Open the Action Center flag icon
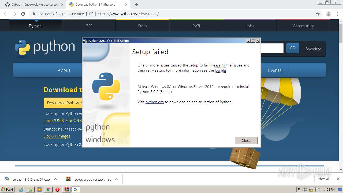Image resolution: width=343 pixels, height=193 pixels. (x=317, y=190)
